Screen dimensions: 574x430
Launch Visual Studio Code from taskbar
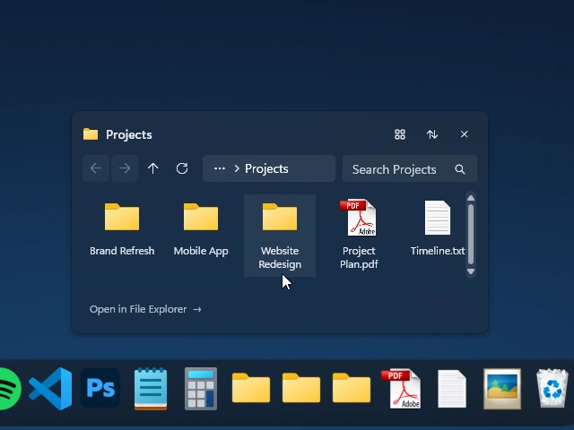click(50, 388)
